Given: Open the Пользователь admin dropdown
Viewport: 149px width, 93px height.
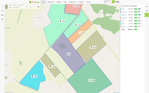Looking at the screenshot, I should tap(108, 2).
